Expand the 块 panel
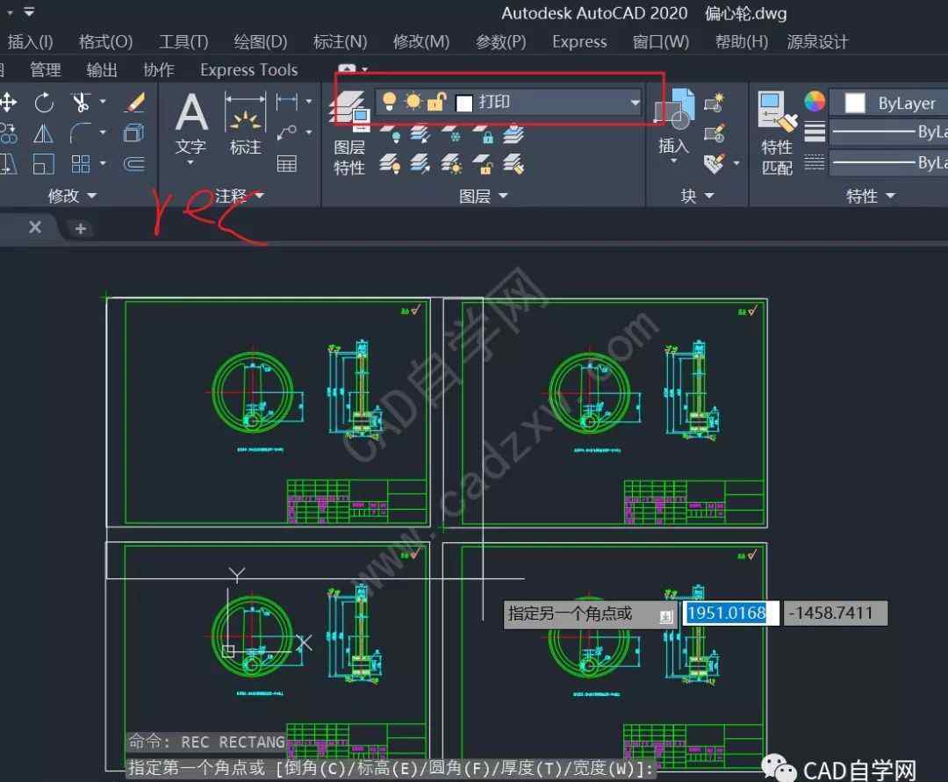This screenshot has height=782, width=948. pos(697,195)
